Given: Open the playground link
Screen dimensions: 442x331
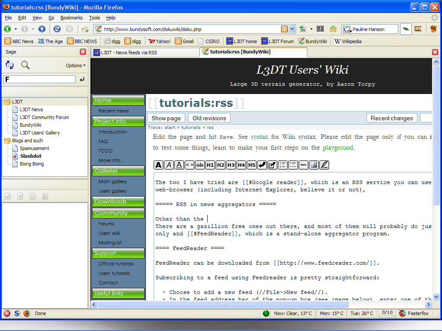Looking at the screenshot, I should 338,147.
